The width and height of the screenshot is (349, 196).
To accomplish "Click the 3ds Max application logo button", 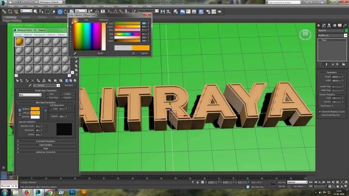I will click(x=3, y=3).
